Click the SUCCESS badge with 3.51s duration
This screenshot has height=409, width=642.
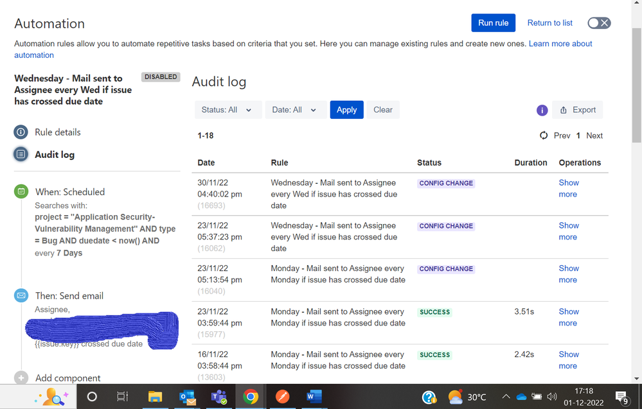click(434, 312)
